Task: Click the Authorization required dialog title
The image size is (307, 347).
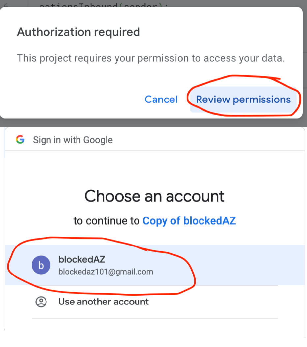Action: click(x=78, y=32)
